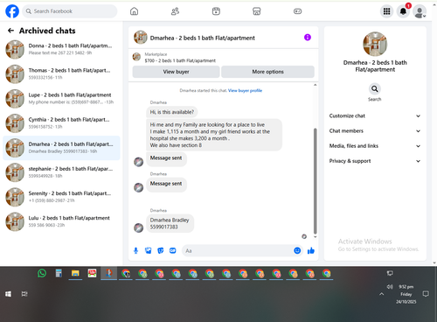The width and height of the screenshot is (437, 322).
Task: Click the 'Dmarhea Bradley 5599017383' message bubble
Action: tap(170, 223)
